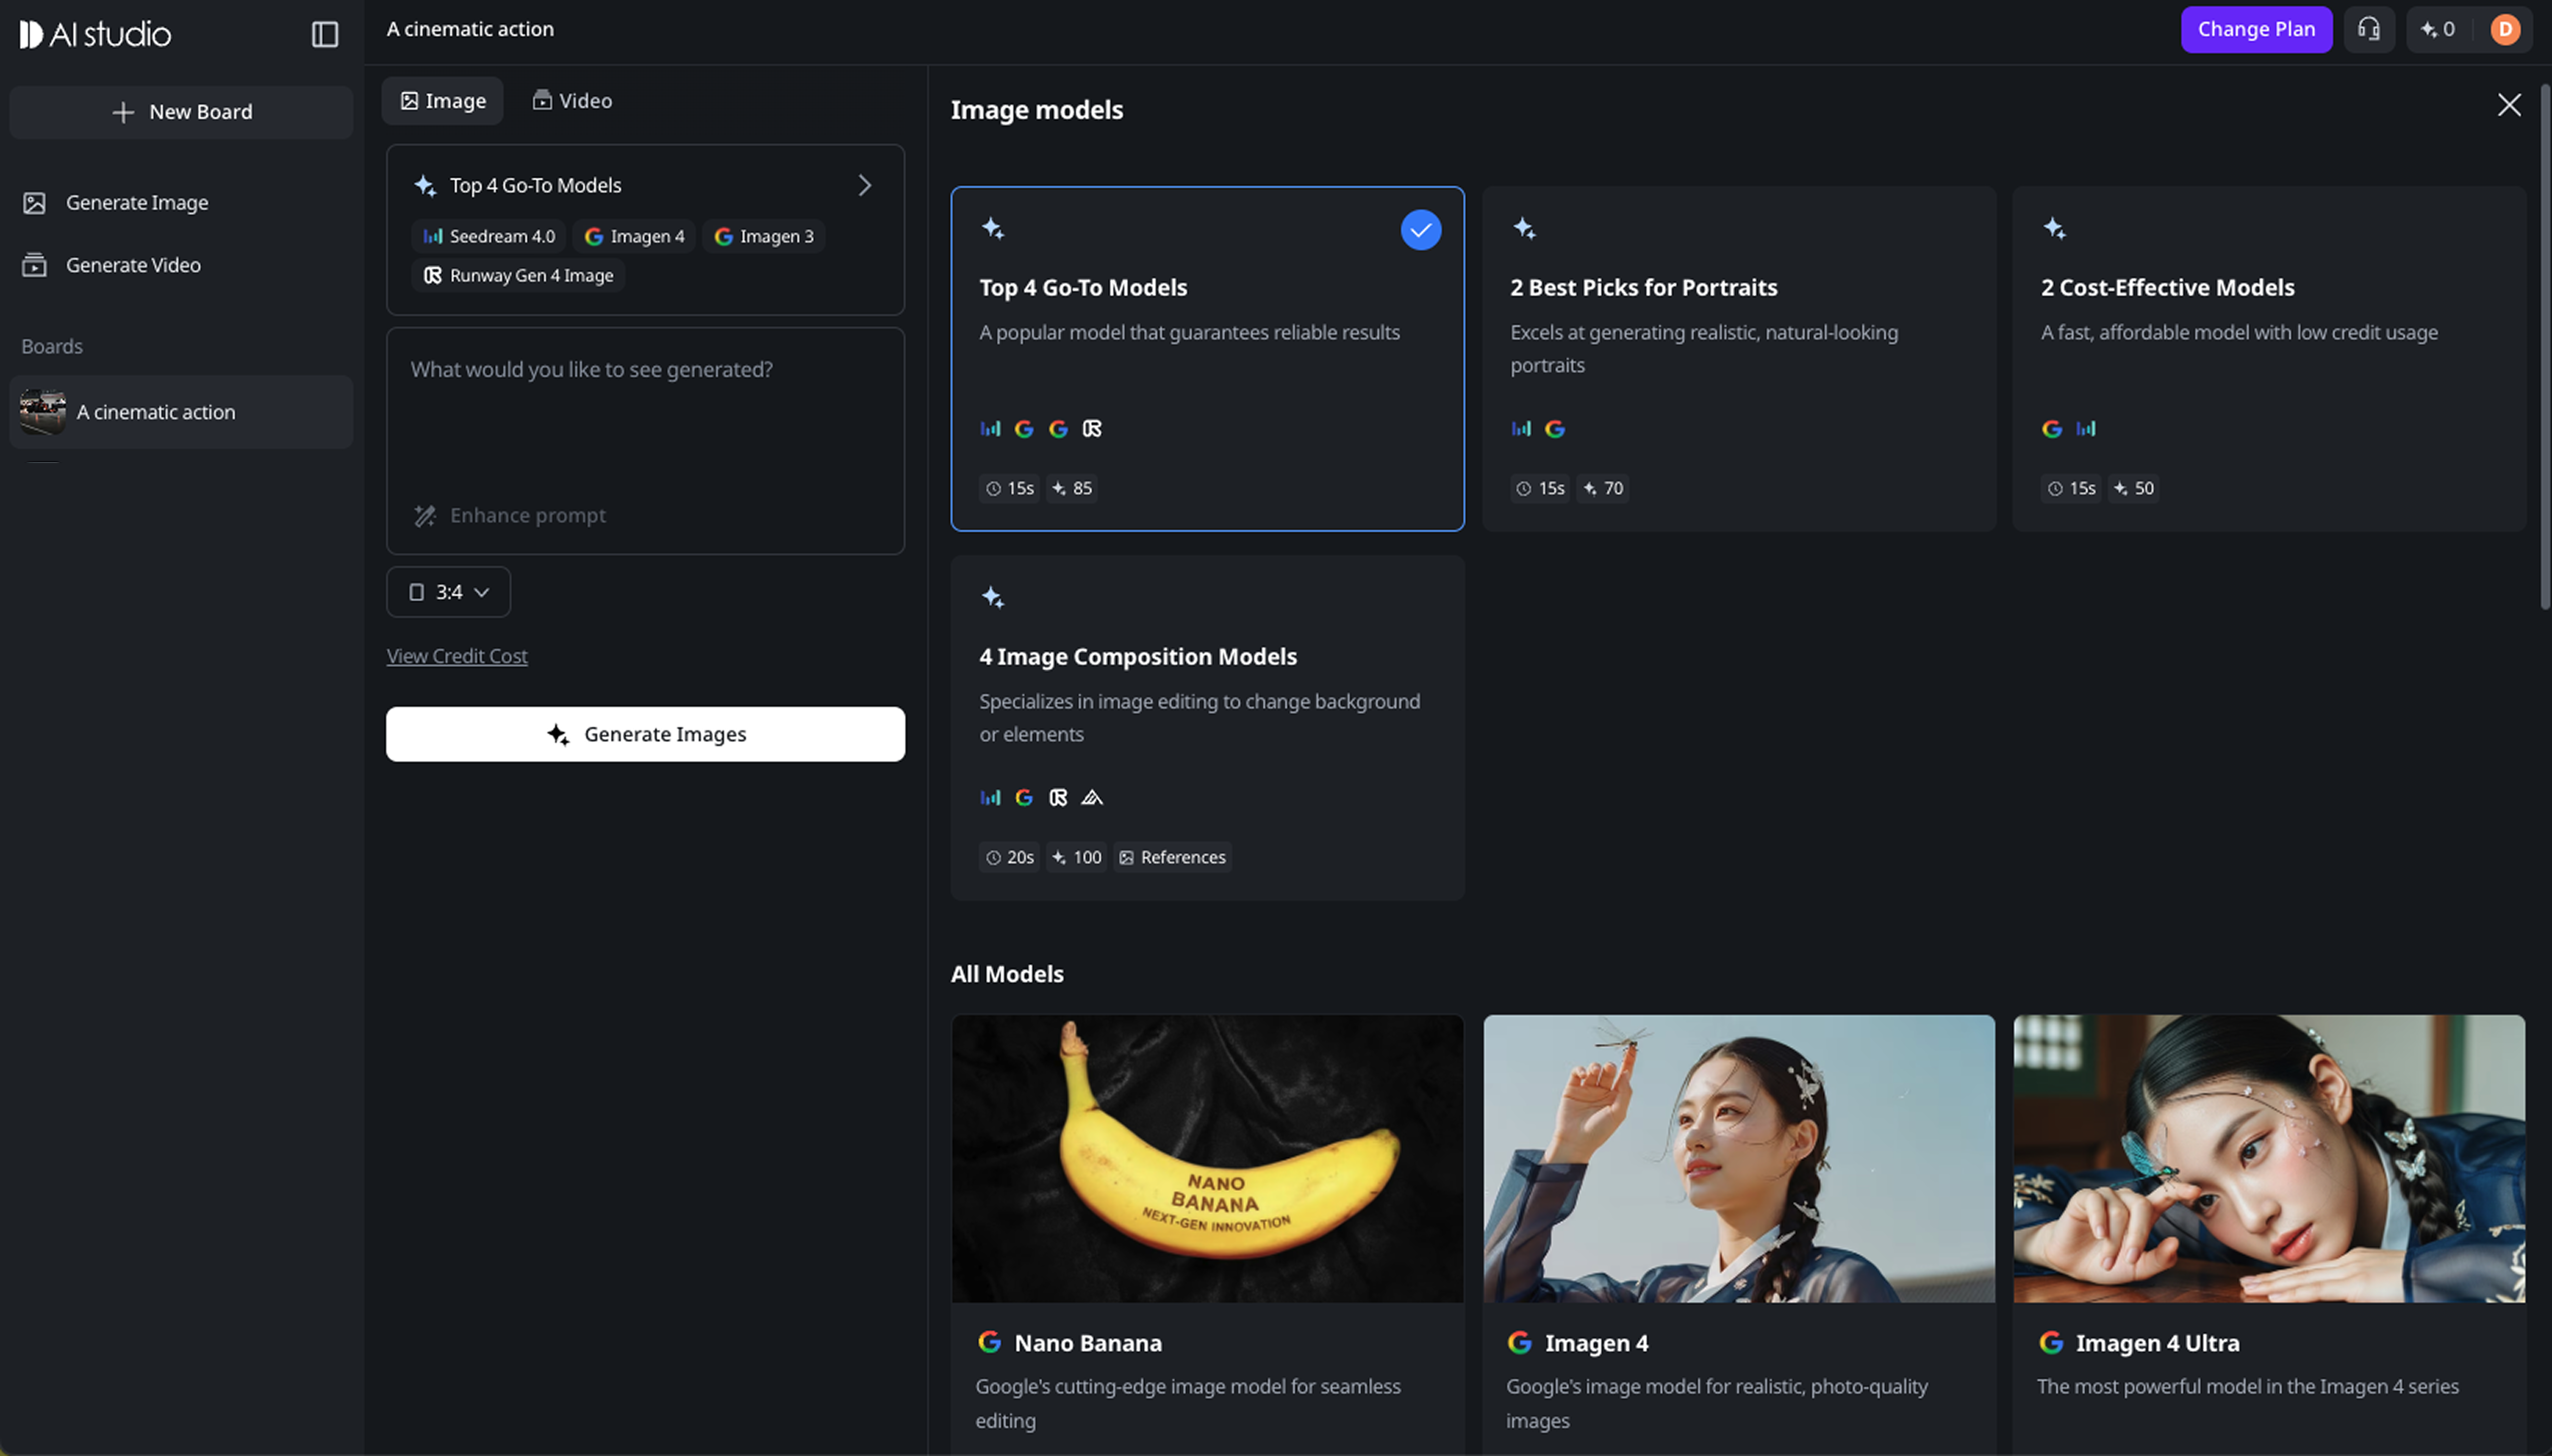Choose 4 Image Composition Models card
This screenshot has height=1456, width=2552.
[1207, 727]
